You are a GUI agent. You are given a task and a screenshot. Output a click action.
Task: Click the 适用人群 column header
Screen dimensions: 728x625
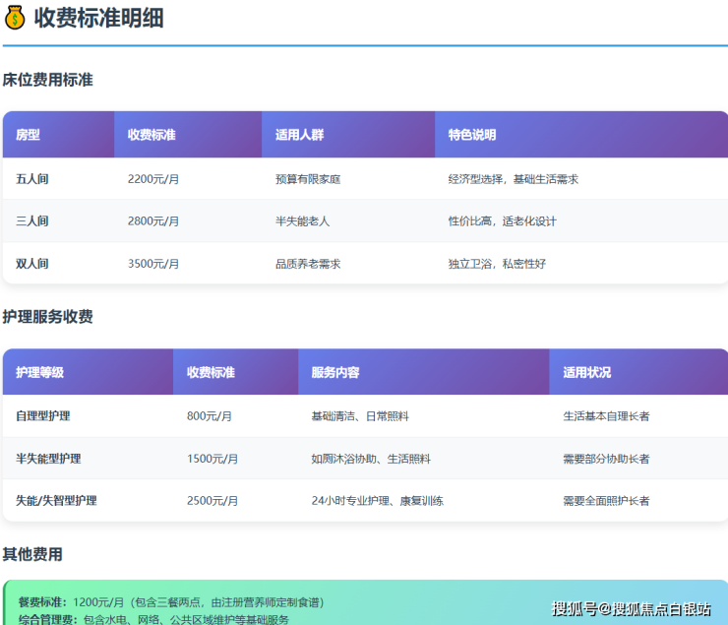(299, 135)
